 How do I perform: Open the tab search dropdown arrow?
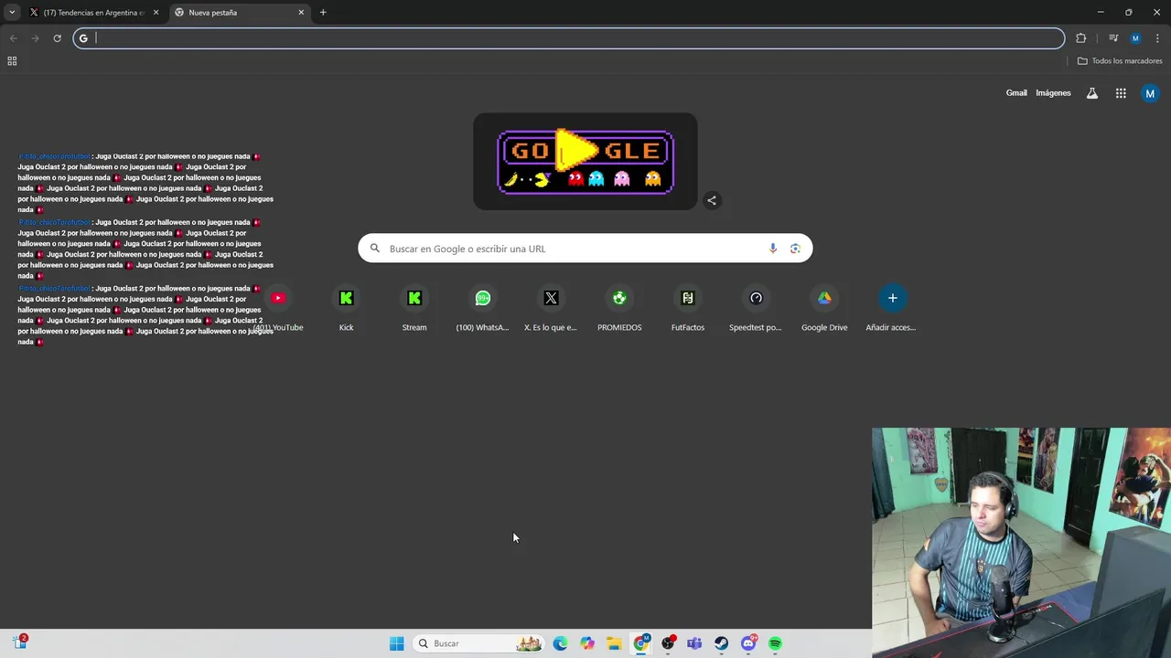pos(12,13)
